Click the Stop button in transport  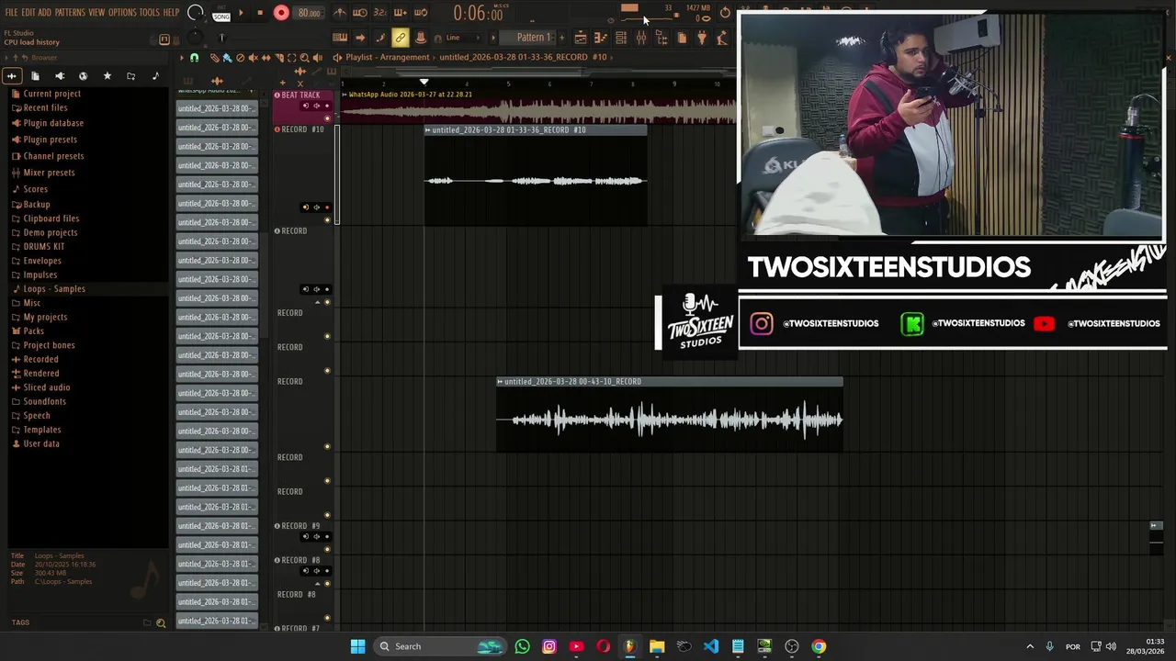(x=260, y=13)
